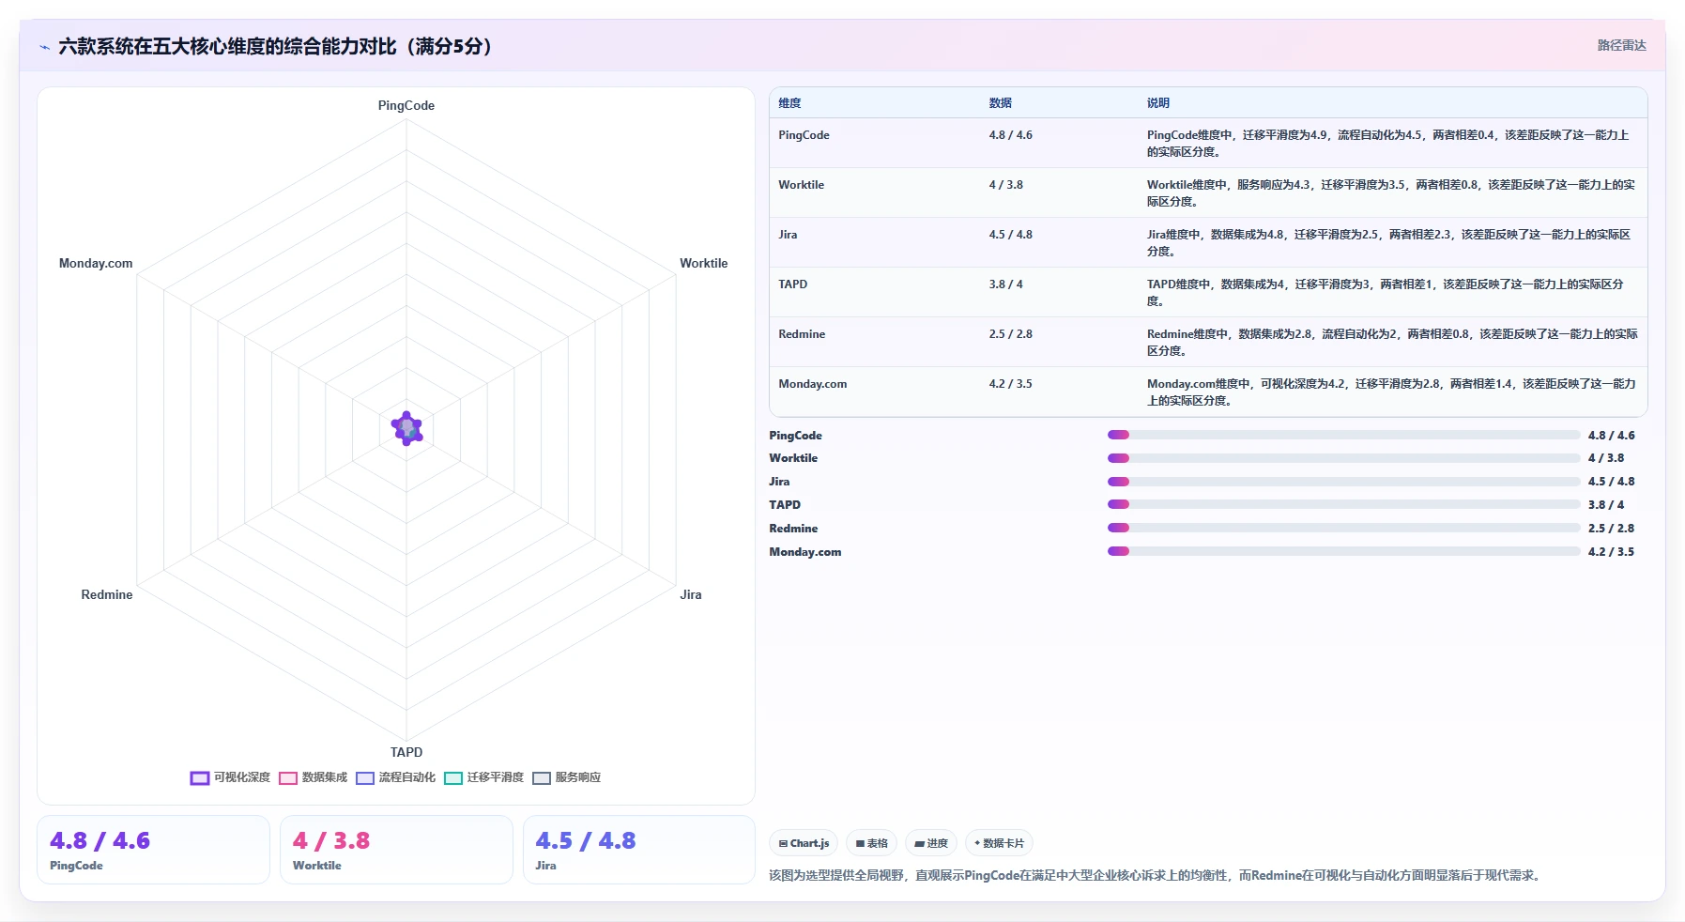Click the 4.5 / 4.8 value beside Jira bar
1685x922 pixels.
point(1611,482)
